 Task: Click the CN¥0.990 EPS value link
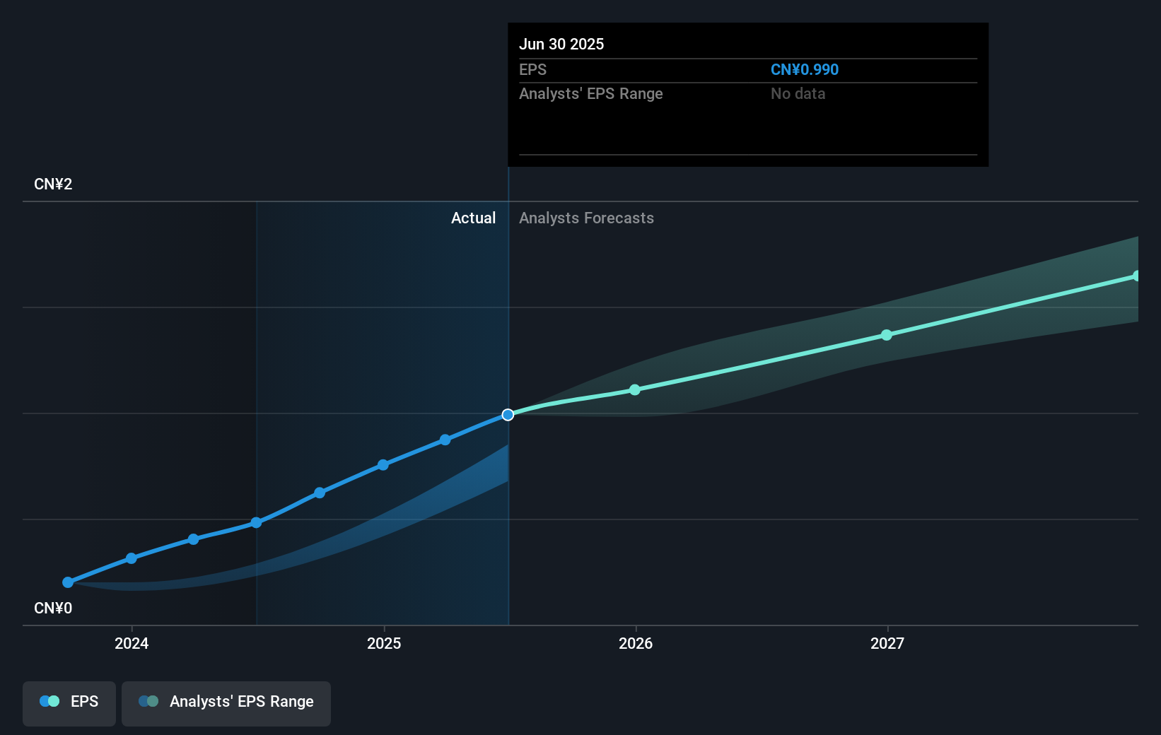(805, 69)
